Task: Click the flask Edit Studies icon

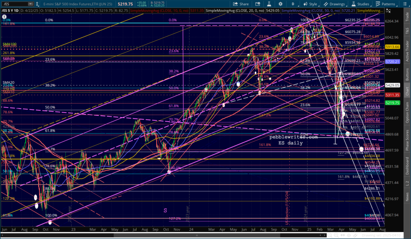Action: [x=269, y=4]
